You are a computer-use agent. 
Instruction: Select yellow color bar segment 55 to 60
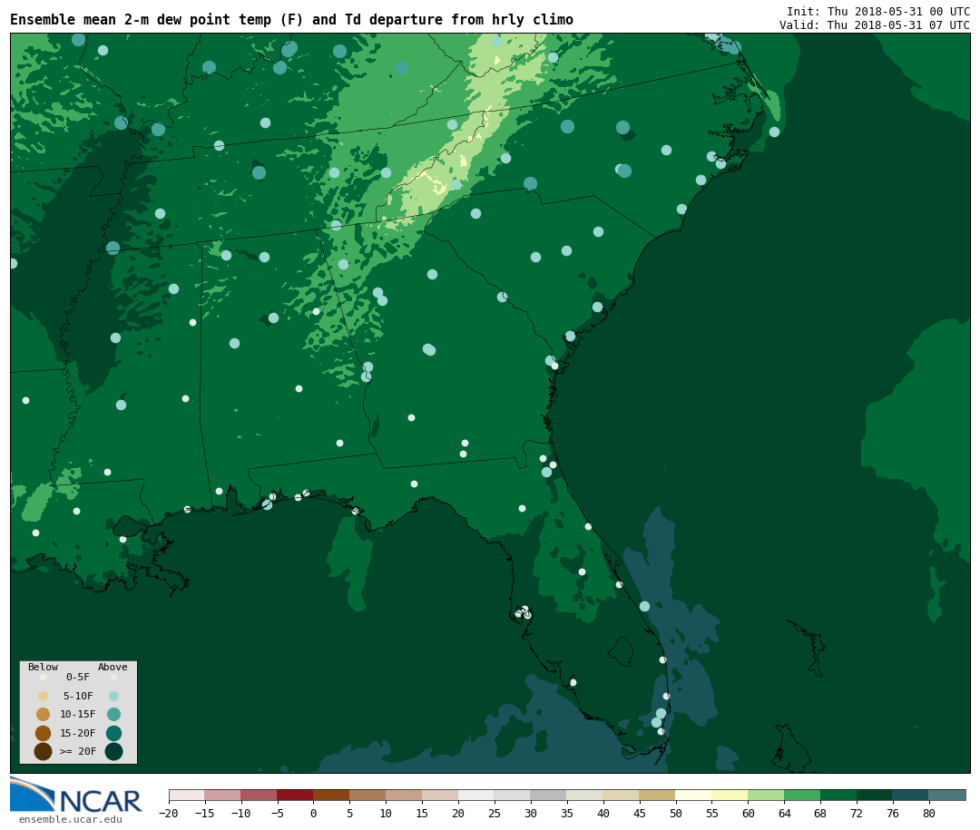730,795
